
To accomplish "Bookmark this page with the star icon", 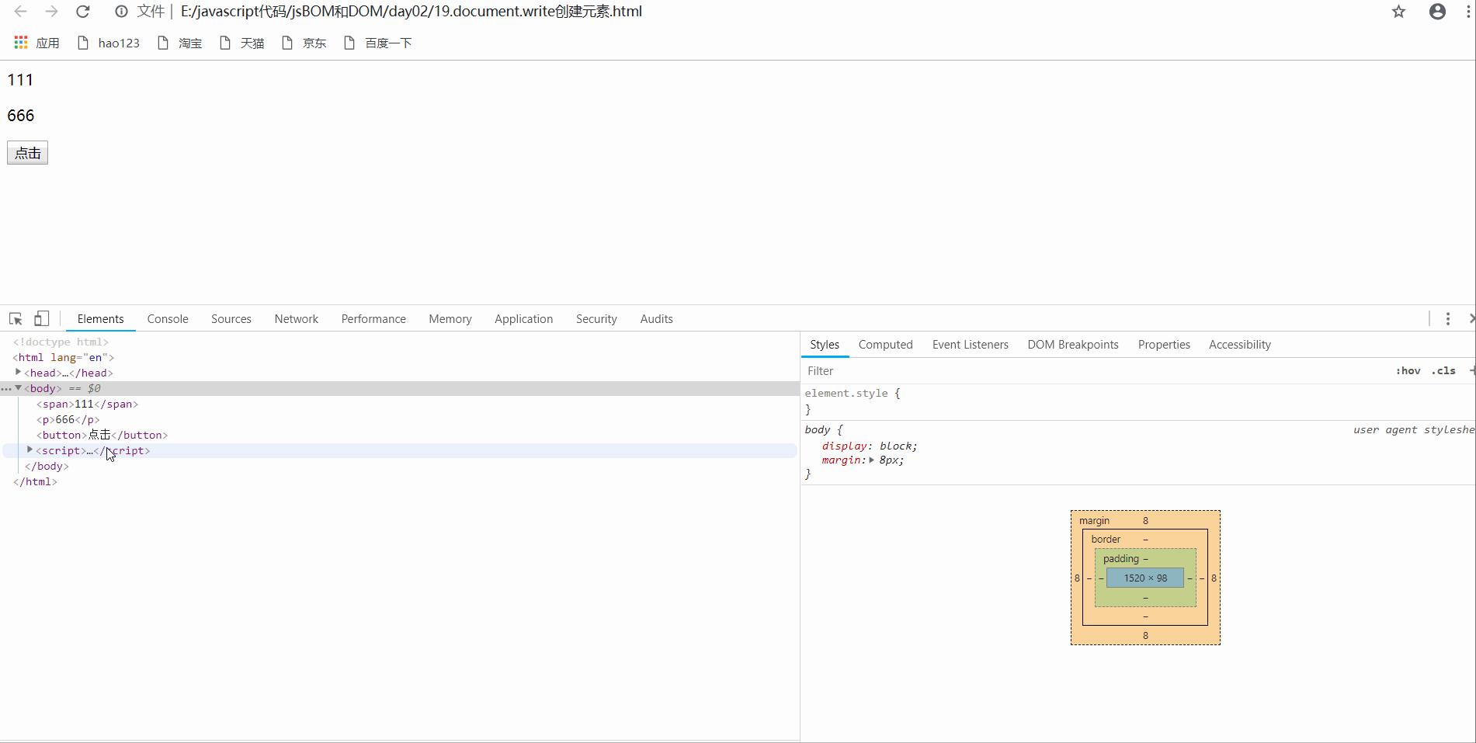I will pyautogui.click(x=1398, y=12).
